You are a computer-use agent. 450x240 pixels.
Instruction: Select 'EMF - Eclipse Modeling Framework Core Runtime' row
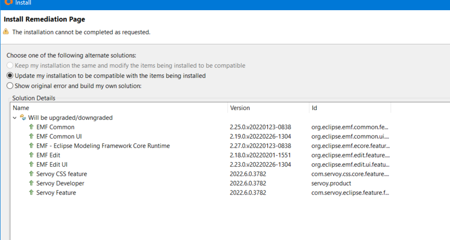point(103,146)
